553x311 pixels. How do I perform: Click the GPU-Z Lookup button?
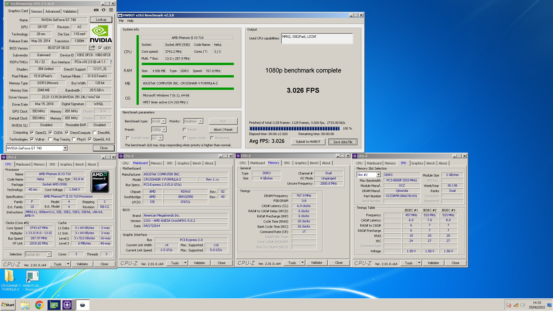pyautogui.click(x=101, y=20)
